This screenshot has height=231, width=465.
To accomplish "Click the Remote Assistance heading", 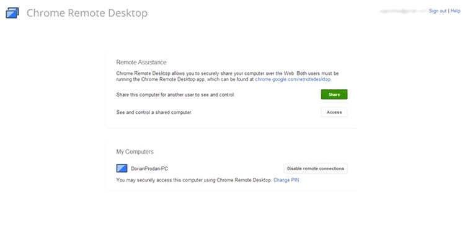I will (141, 62).
